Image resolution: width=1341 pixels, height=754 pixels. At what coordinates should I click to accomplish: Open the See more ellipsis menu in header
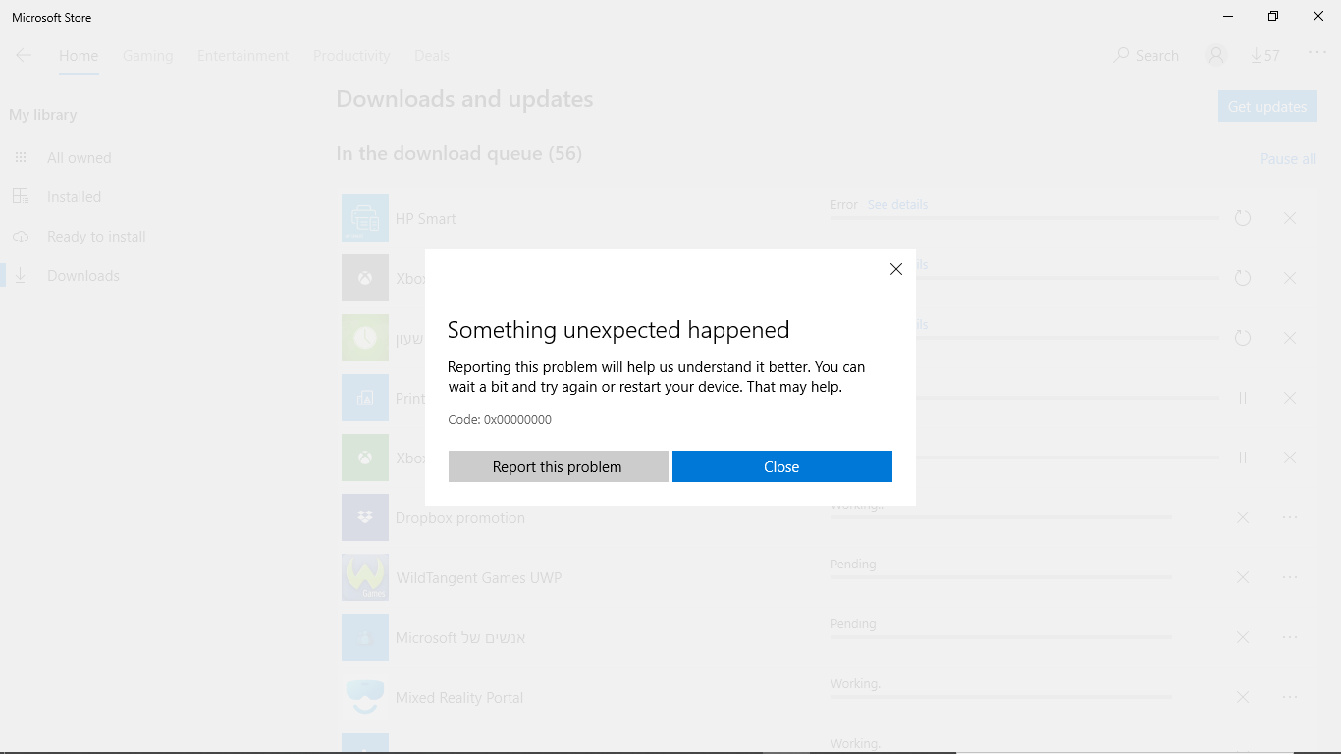tap(1317, 53)
